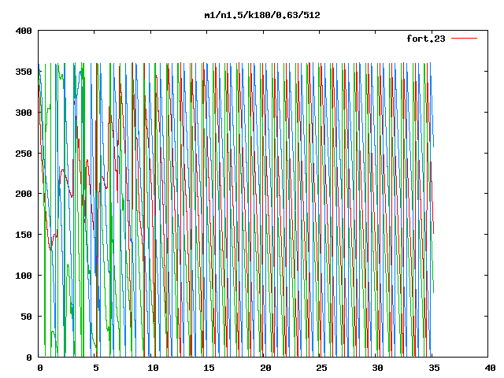
Task: Click the plot title m1/n1.5/k180/0.63/512
Action: coord(262,16)
